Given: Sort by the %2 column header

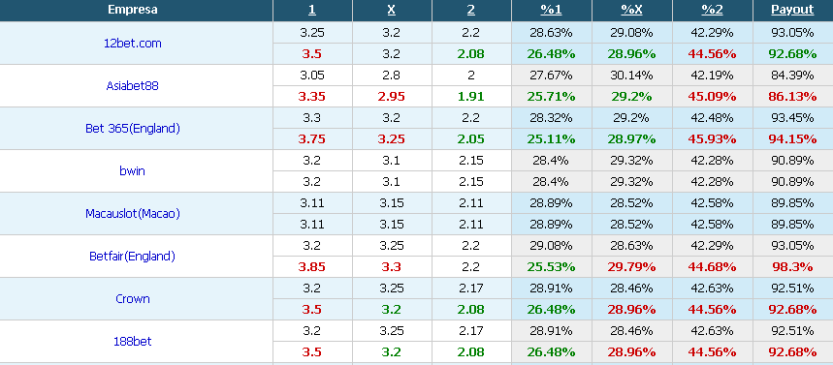Looking at the screenshot, I should click(712, 10).
